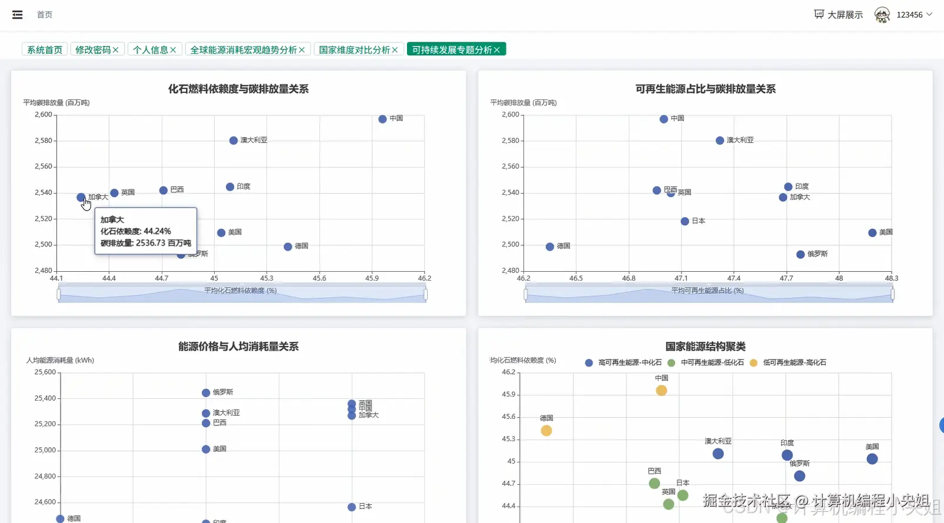This screenshot has height=523, width=944.
Task: Close the 国家维度对比分析 tab
Action: pyautogui.click(x=395, y=50)
